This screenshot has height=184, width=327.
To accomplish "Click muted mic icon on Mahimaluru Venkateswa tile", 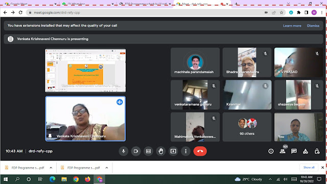I will pyautogui.click(x=214, y=118).
